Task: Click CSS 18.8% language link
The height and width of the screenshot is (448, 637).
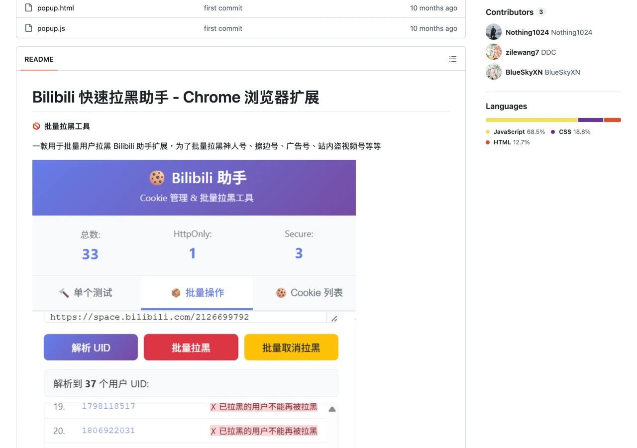Action: coord(571,132)
